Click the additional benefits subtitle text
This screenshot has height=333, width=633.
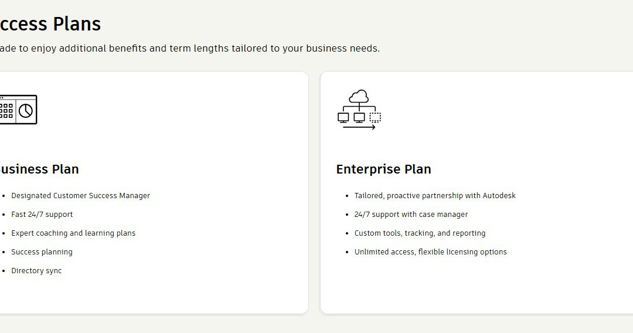pos(190,49)
